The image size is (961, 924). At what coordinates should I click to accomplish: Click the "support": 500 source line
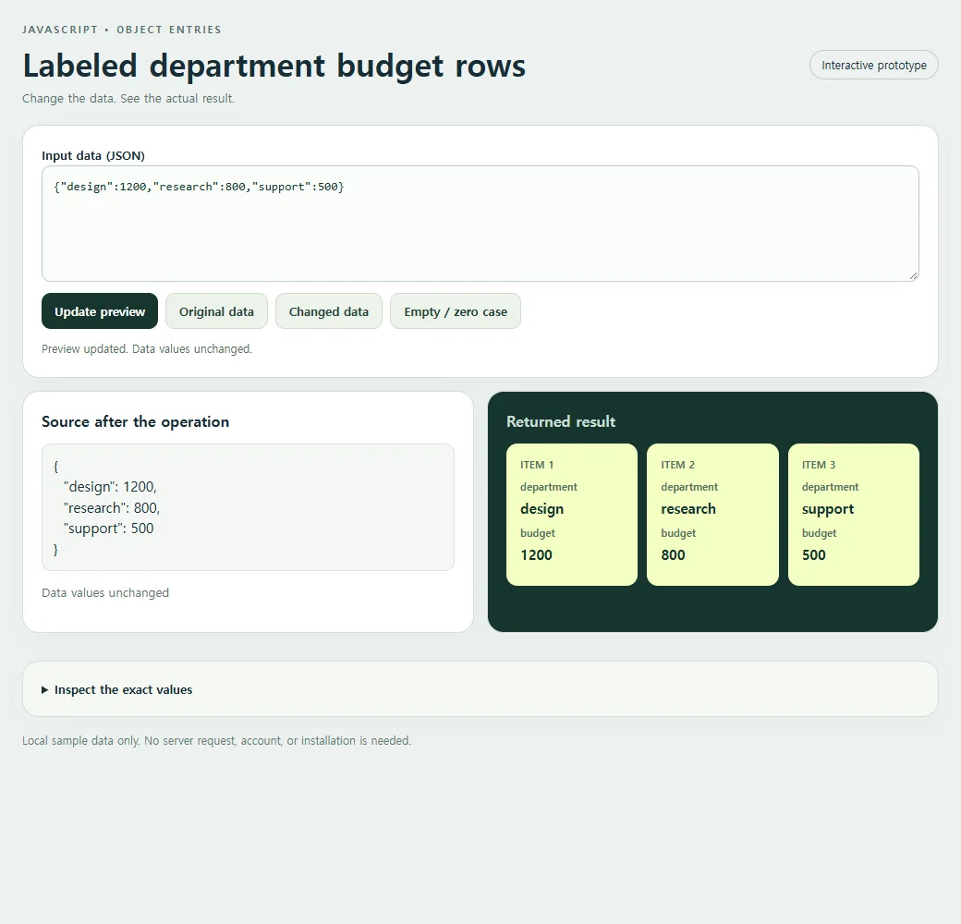click(108, 529)
